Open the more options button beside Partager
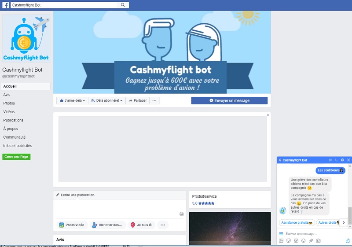Screen dimensions: 352x247 (x=154, y=100)
